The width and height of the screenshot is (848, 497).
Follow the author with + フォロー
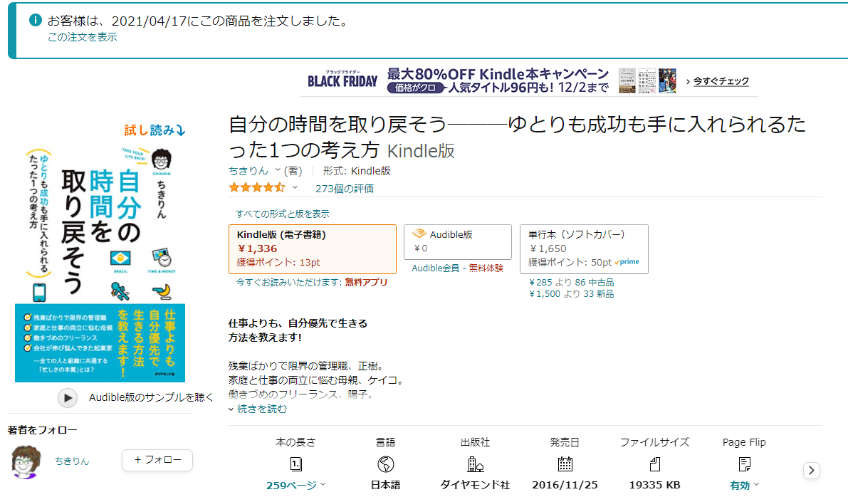[157, 460]
